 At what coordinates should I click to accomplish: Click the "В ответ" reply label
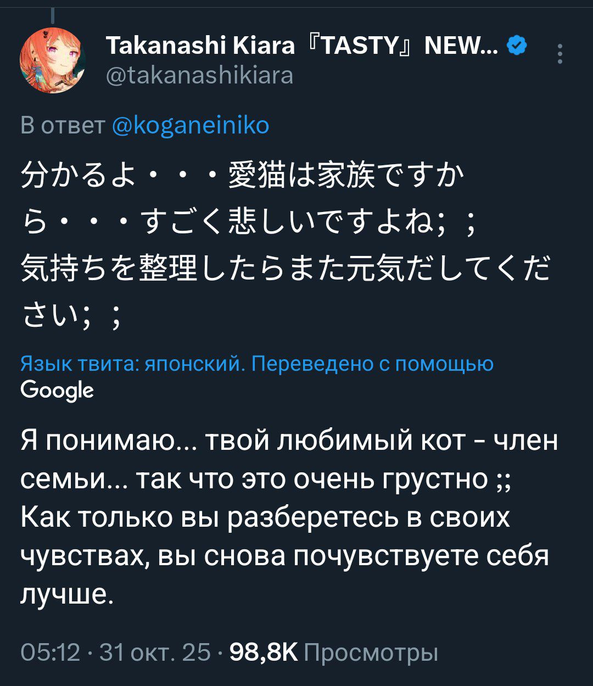point(62,125)
